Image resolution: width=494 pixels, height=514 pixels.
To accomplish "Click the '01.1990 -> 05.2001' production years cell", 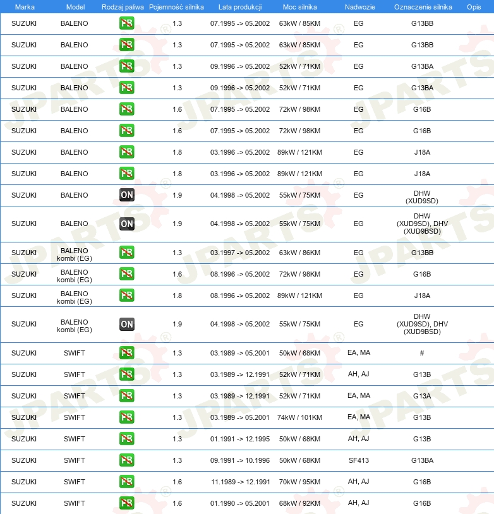I will [x=240, y=503].
